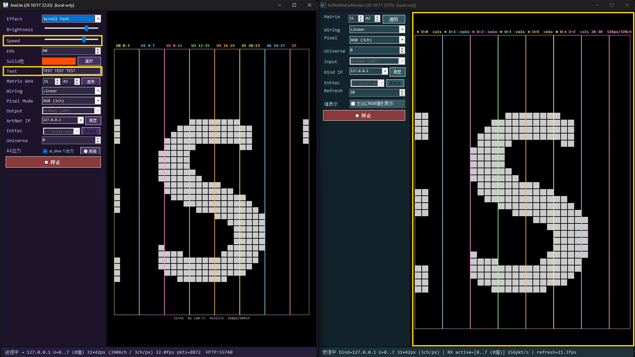Screen dimensions: 635x357
Task: Open the JinxLite Pixel Mode RGB dropdown
Action: click(98, 101)
